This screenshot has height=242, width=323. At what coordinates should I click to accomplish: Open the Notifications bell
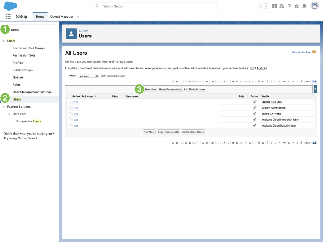[x=304, y=6]
